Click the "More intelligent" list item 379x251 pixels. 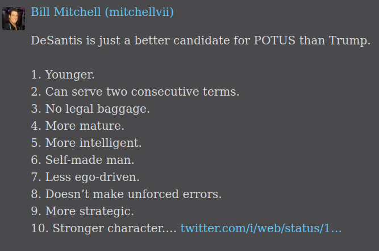[x=94, y=143]
